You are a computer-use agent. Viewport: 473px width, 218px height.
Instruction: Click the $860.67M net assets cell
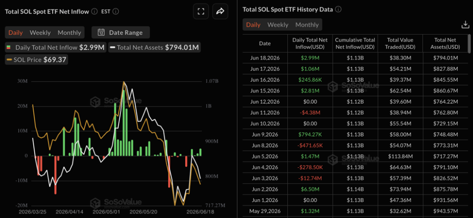445,91
